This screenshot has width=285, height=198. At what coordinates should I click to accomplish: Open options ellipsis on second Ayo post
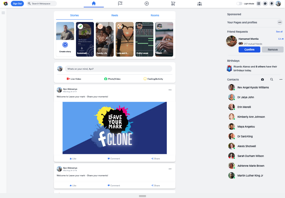tap(170, 169)
